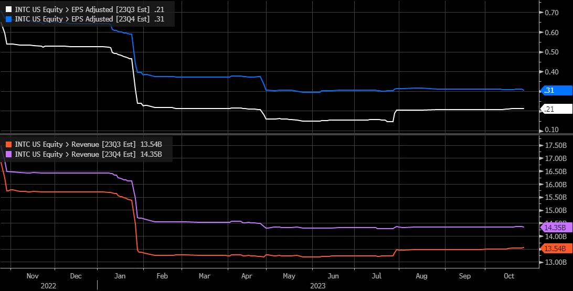
Task: Click the 2022 year label
Action: (x=48, y=286)
